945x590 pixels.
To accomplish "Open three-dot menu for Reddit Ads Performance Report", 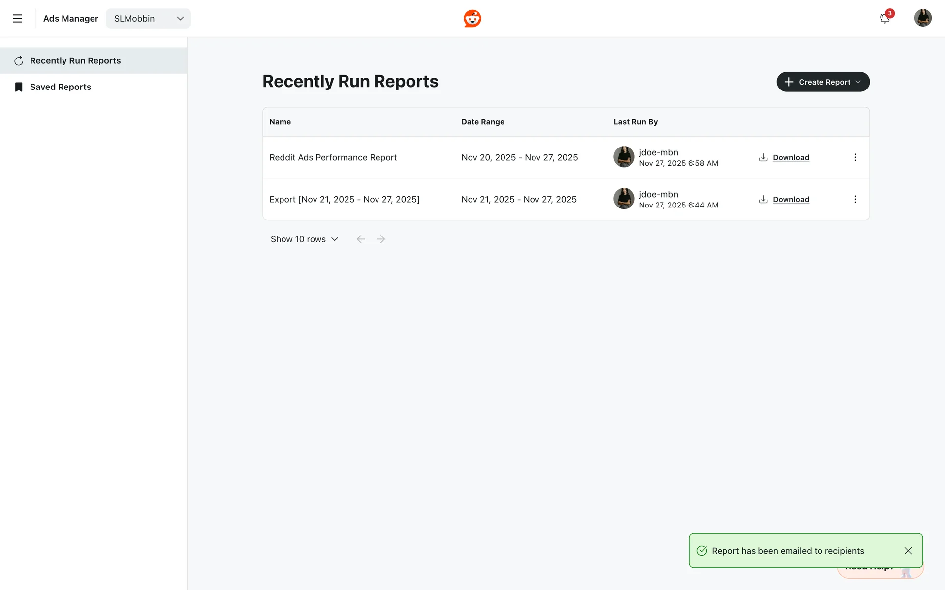I will pyautogui.click(x=855, y=157).
